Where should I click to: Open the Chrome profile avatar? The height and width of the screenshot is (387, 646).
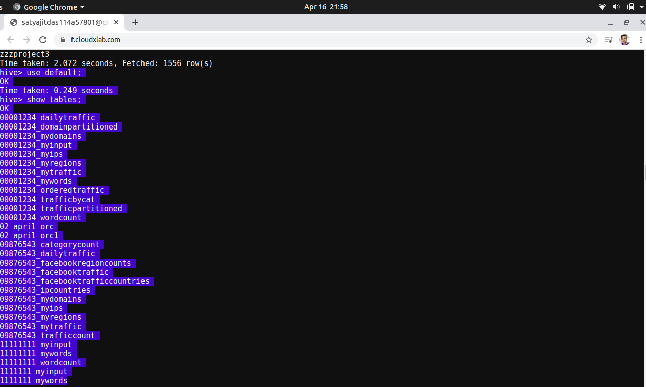(625, 40)
